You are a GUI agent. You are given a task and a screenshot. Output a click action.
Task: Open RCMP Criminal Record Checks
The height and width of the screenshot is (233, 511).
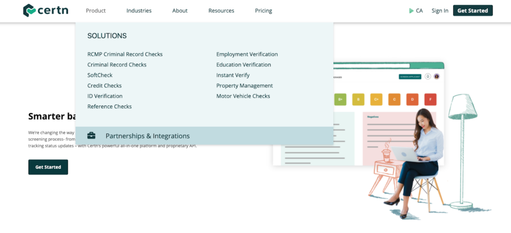(x=125, y=54)
